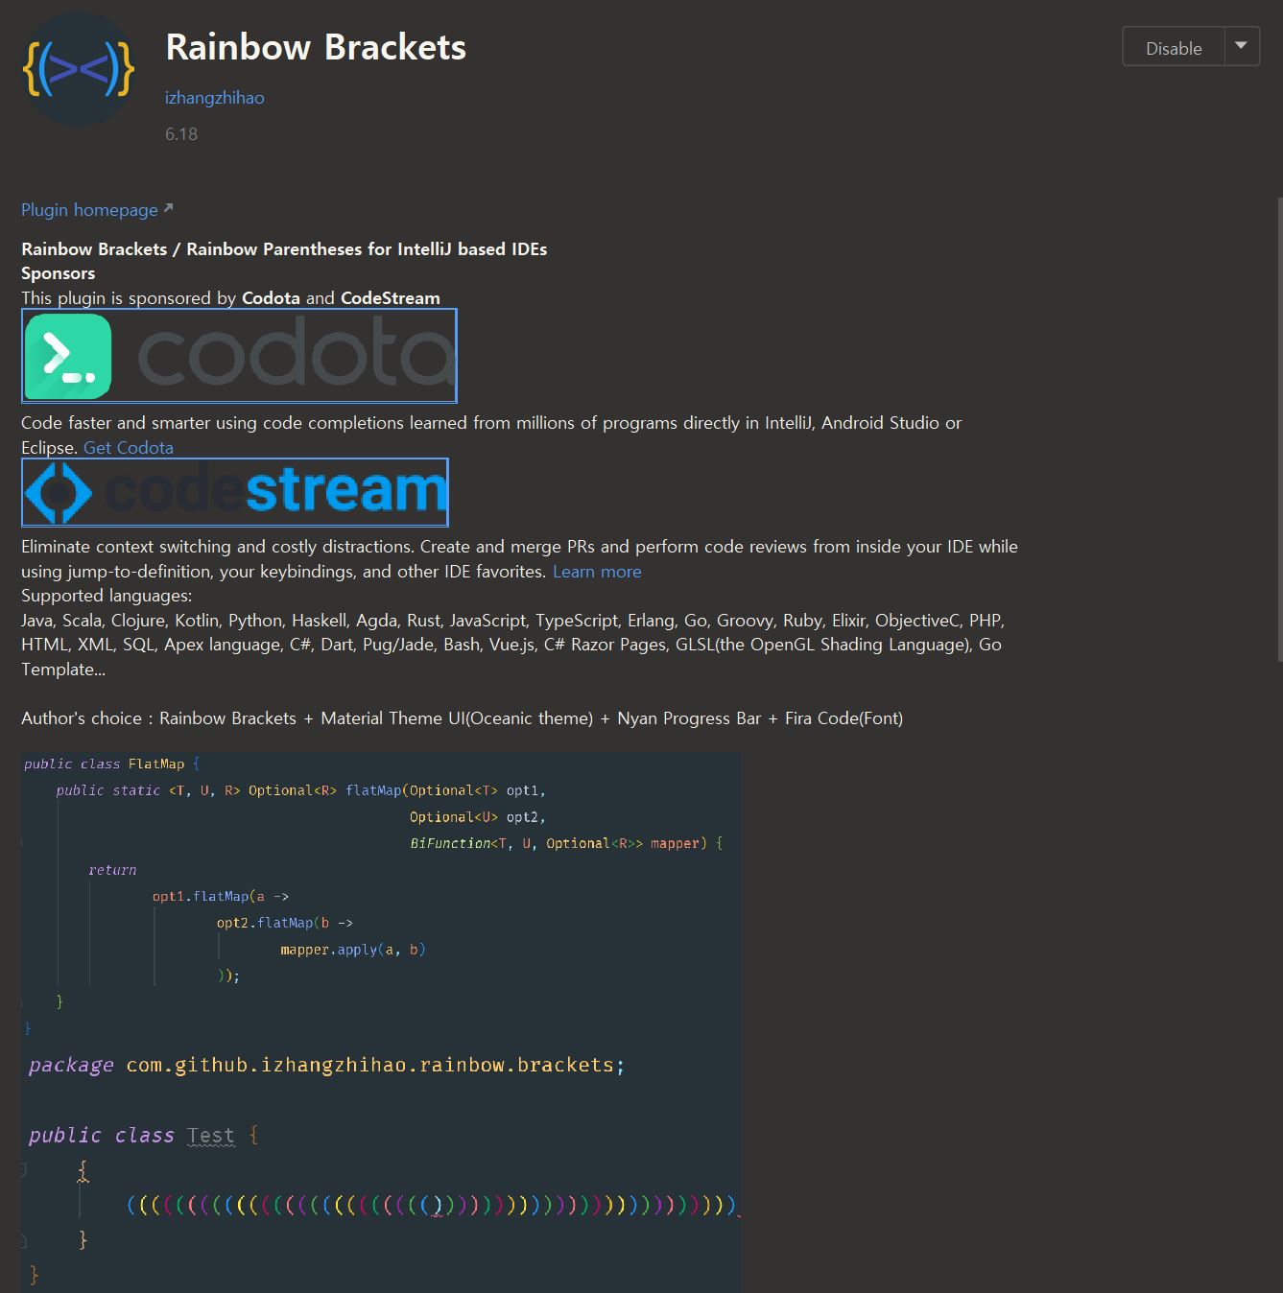
Task: Click the Disable plugin button
Action: tap(1174, 48)
